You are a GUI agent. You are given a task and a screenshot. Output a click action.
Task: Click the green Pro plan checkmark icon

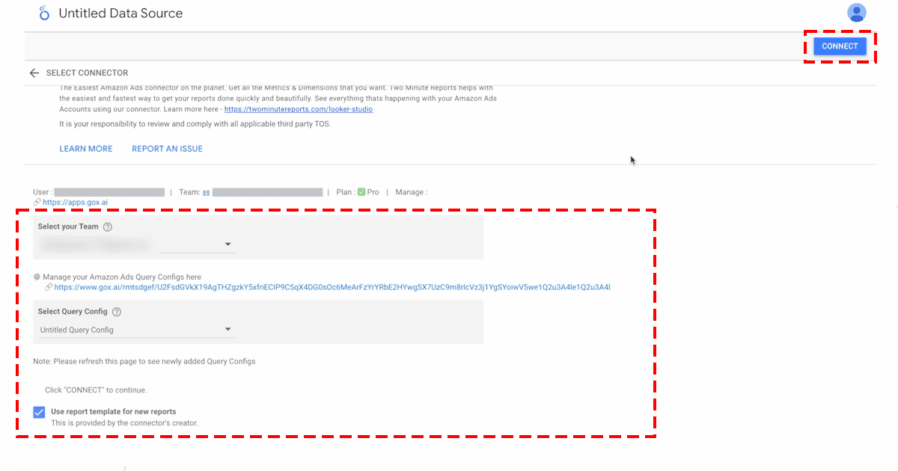(361, 192)
